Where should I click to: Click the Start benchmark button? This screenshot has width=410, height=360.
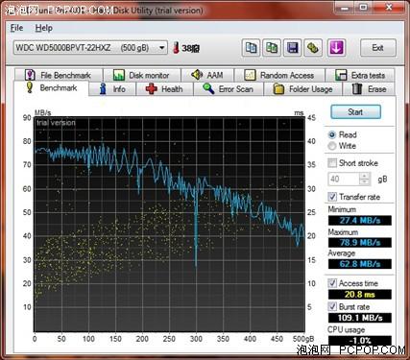coord(355,112)
